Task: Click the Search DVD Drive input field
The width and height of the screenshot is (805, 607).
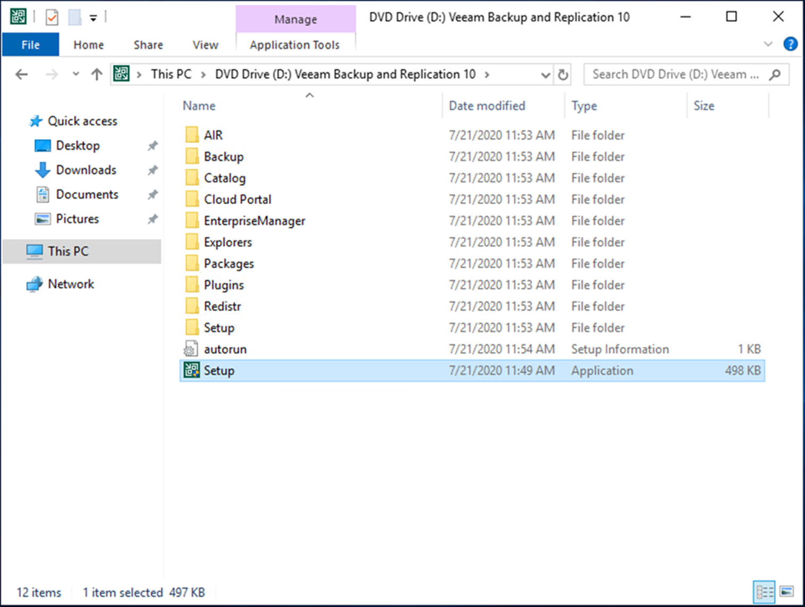Action: (676, 74)
